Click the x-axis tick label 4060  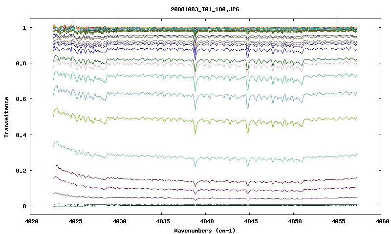383,221
